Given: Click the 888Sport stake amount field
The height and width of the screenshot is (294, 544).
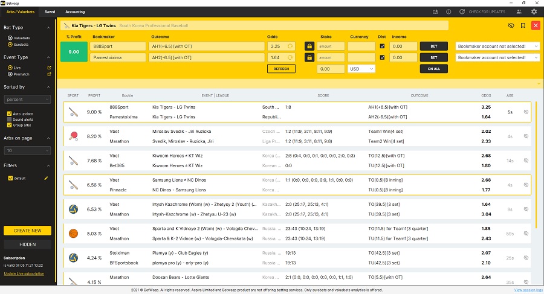Looking at the screenshot, I should pyautogui.click(x=331, y=46).
